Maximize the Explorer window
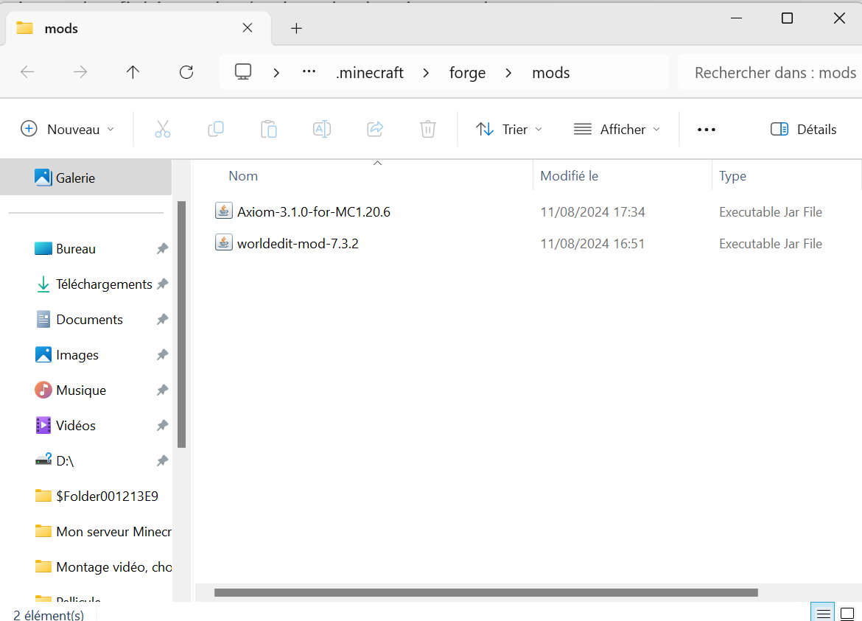 coord(788,18)
